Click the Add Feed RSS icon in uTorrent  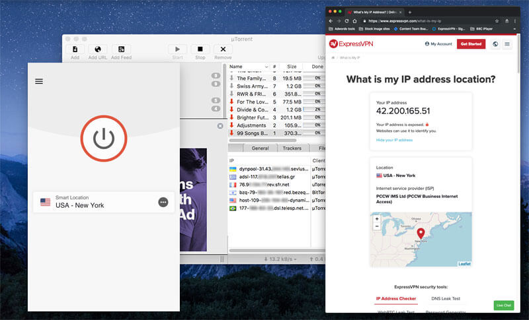(x=121, y=49)
